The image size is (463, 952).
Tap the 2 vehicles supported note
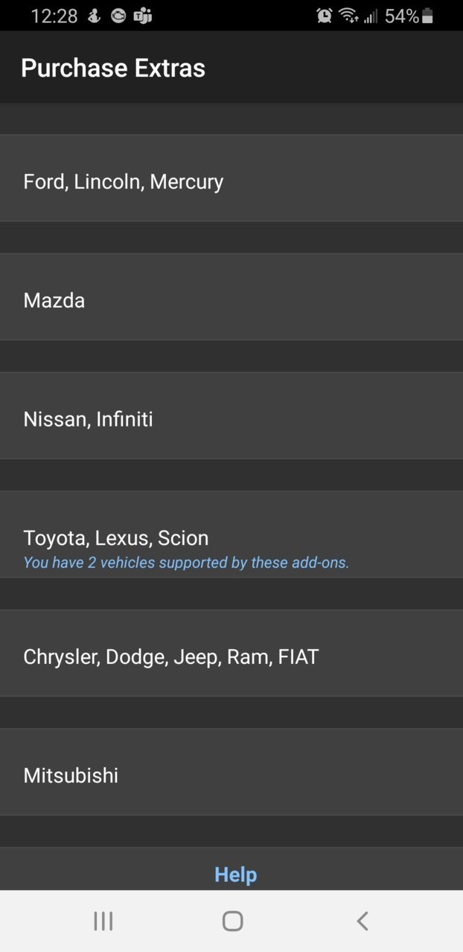point(186,563)
